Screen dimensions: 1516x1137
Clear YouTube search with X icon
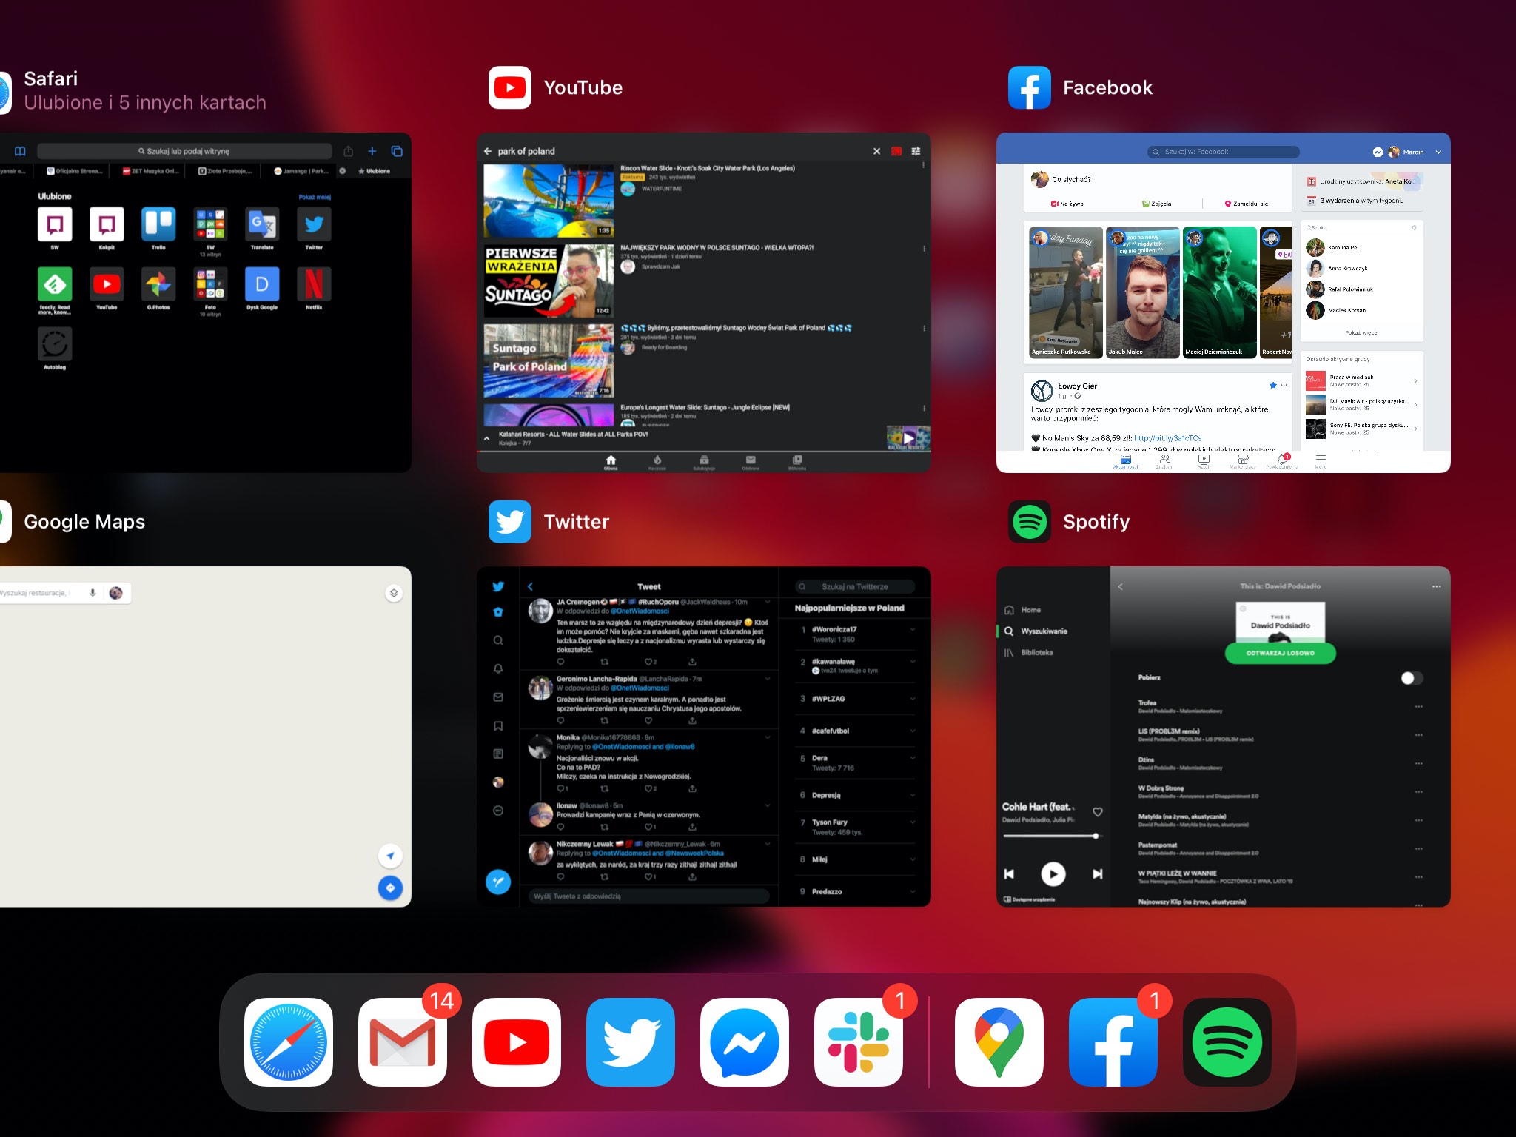click(x=876, y=151)
